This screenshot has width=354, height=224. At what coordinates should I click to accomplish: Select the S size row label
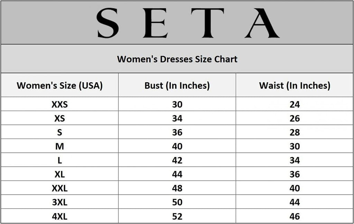tap(60, 132)
